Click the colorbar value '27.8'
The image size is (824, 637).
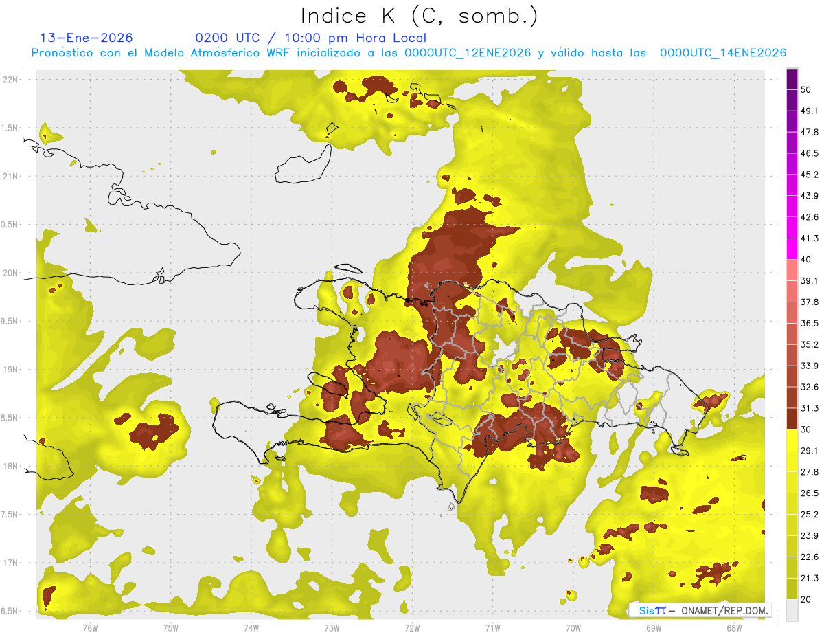click(x=810, y=472)
